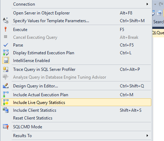Expand the Connection submenu arrow

coord(147,4)
